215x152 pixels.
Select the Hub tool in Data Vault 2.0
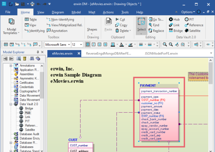[x=174, y=20]
